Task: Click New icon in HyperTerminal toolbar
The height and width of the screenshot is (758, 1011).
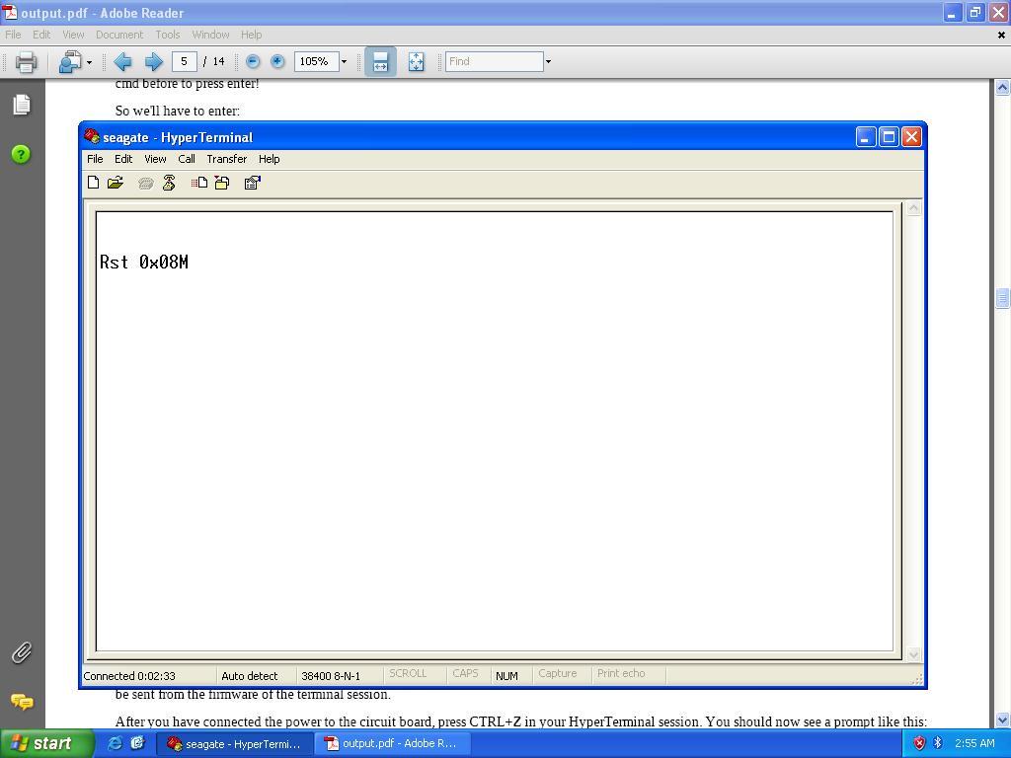Action: (94, 183)
